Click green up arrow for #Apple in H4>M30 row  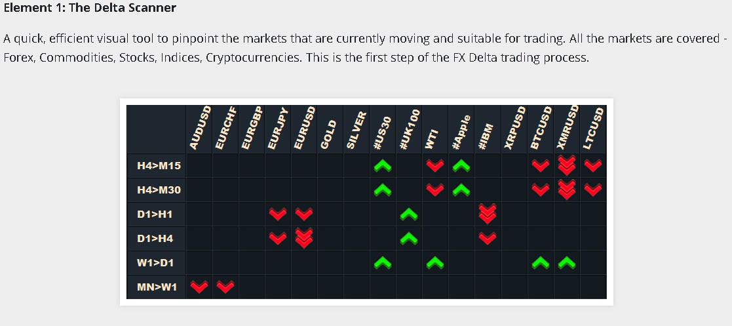tap(461, 190)
